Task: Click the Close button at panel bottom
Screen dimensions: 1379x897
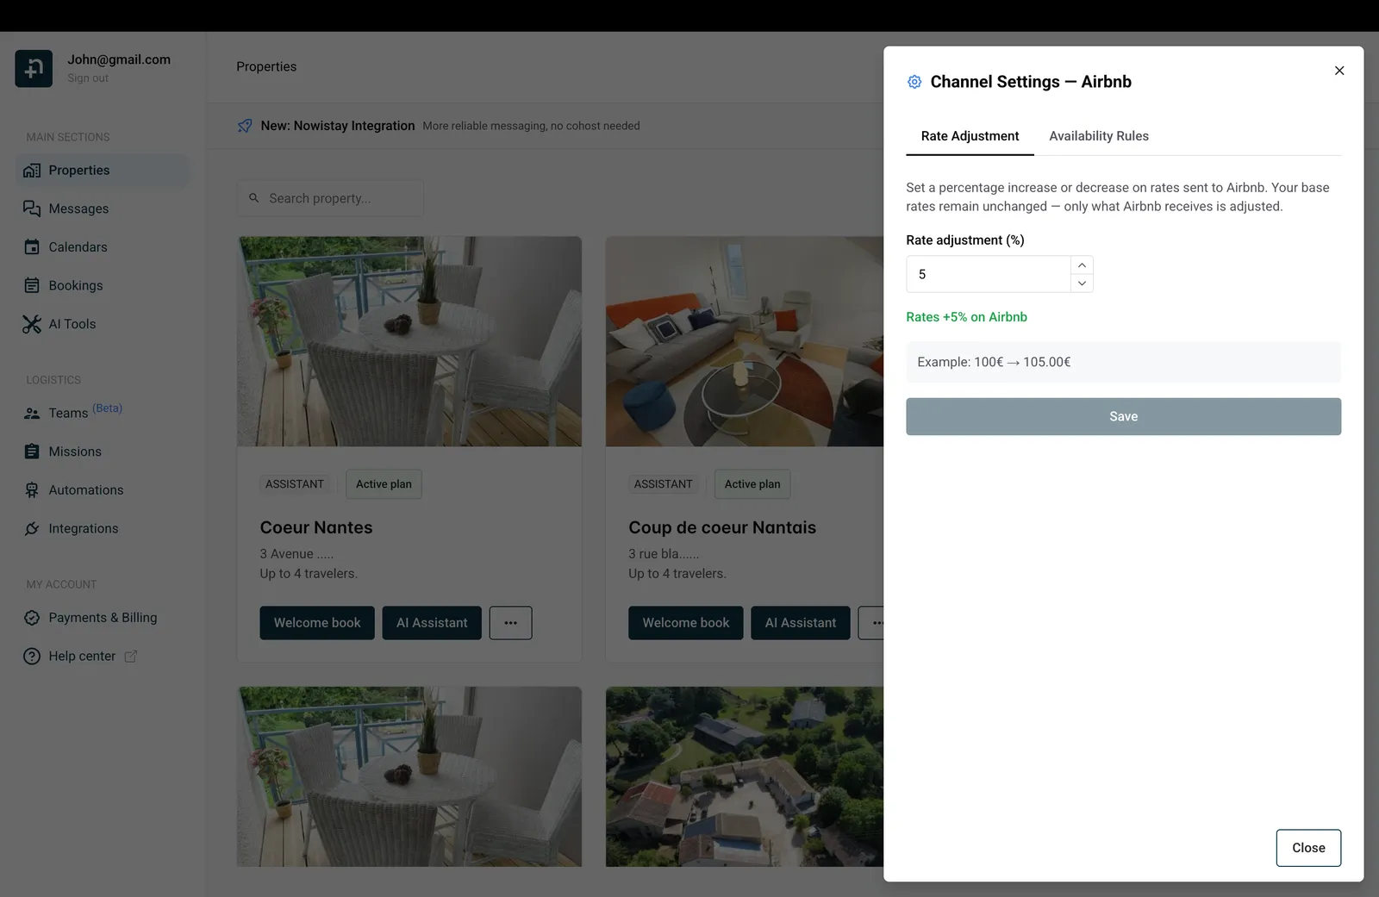Action: coord(1308,848)
